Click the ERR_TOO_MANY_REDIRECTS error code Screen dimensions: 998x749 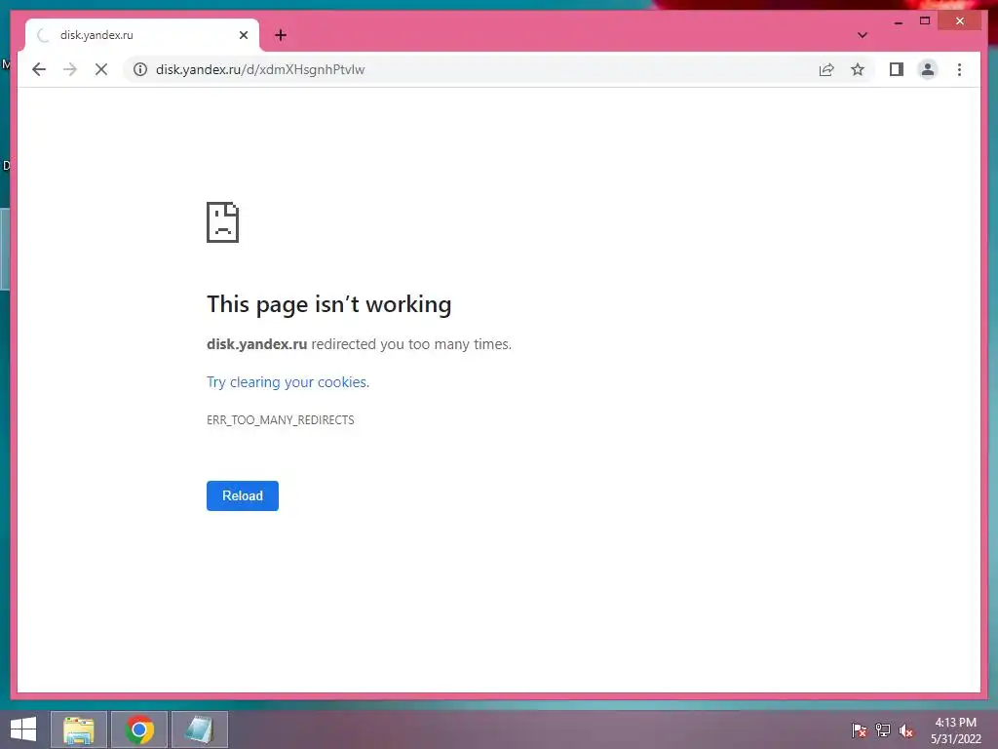coord(280,420)
